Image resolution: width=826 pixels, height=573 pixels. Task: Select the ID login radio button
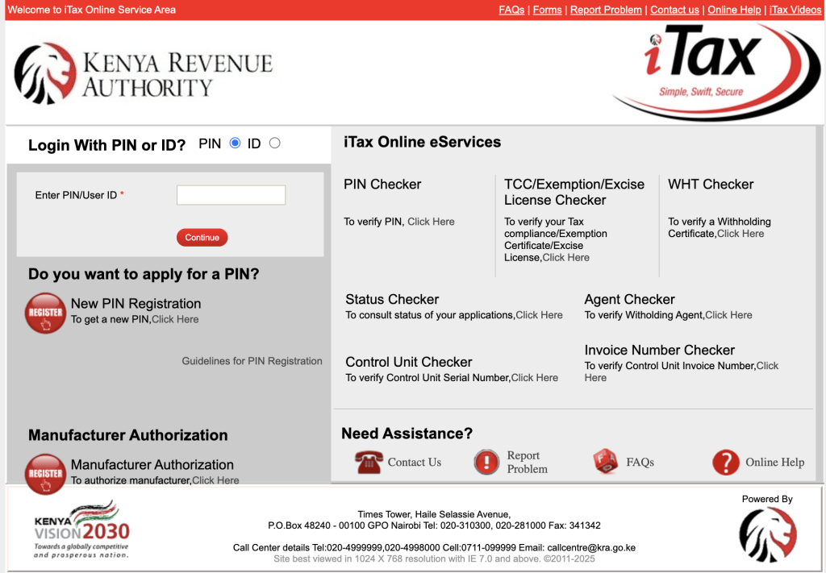[x=274, y=143]
